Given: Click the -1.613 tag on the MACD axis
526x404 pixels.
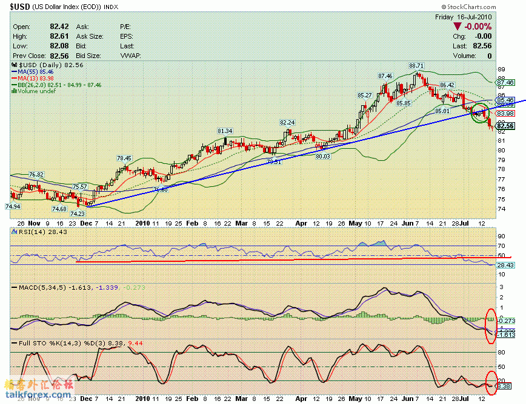Looking at the screenshot, I should pos(506,334).
